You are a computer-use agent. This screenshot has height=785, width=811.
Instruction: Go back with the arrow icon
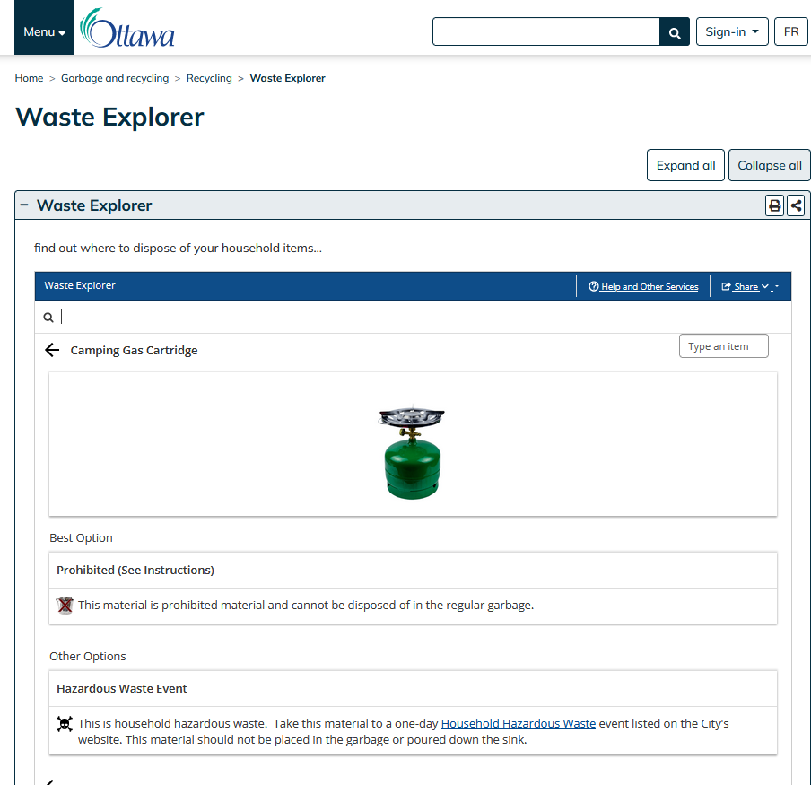pos(52,350)
